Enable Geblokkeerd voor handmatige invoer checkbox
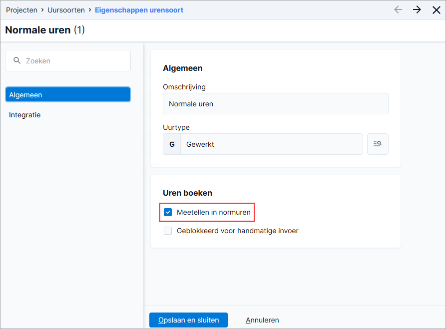The height and width of the screenshot is (329, 446). 168,231
